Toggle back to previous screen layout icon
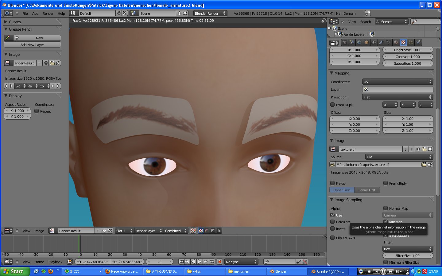 [367, 13]
